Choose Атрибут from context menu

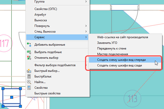coord(57,15)
